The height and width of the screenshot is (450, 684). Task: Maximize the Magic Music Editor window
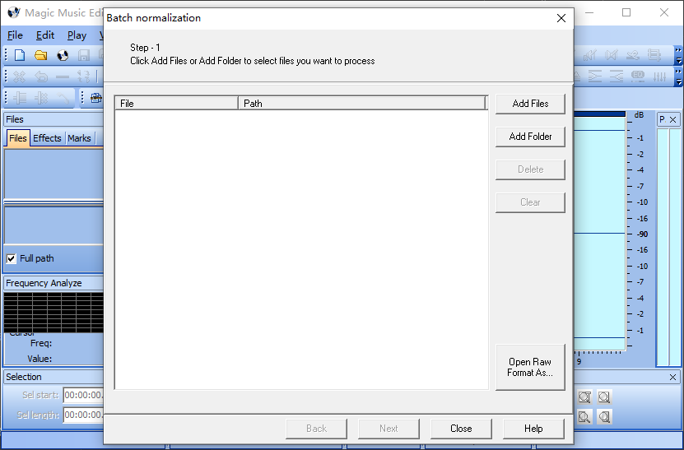(x=626, y=12)
